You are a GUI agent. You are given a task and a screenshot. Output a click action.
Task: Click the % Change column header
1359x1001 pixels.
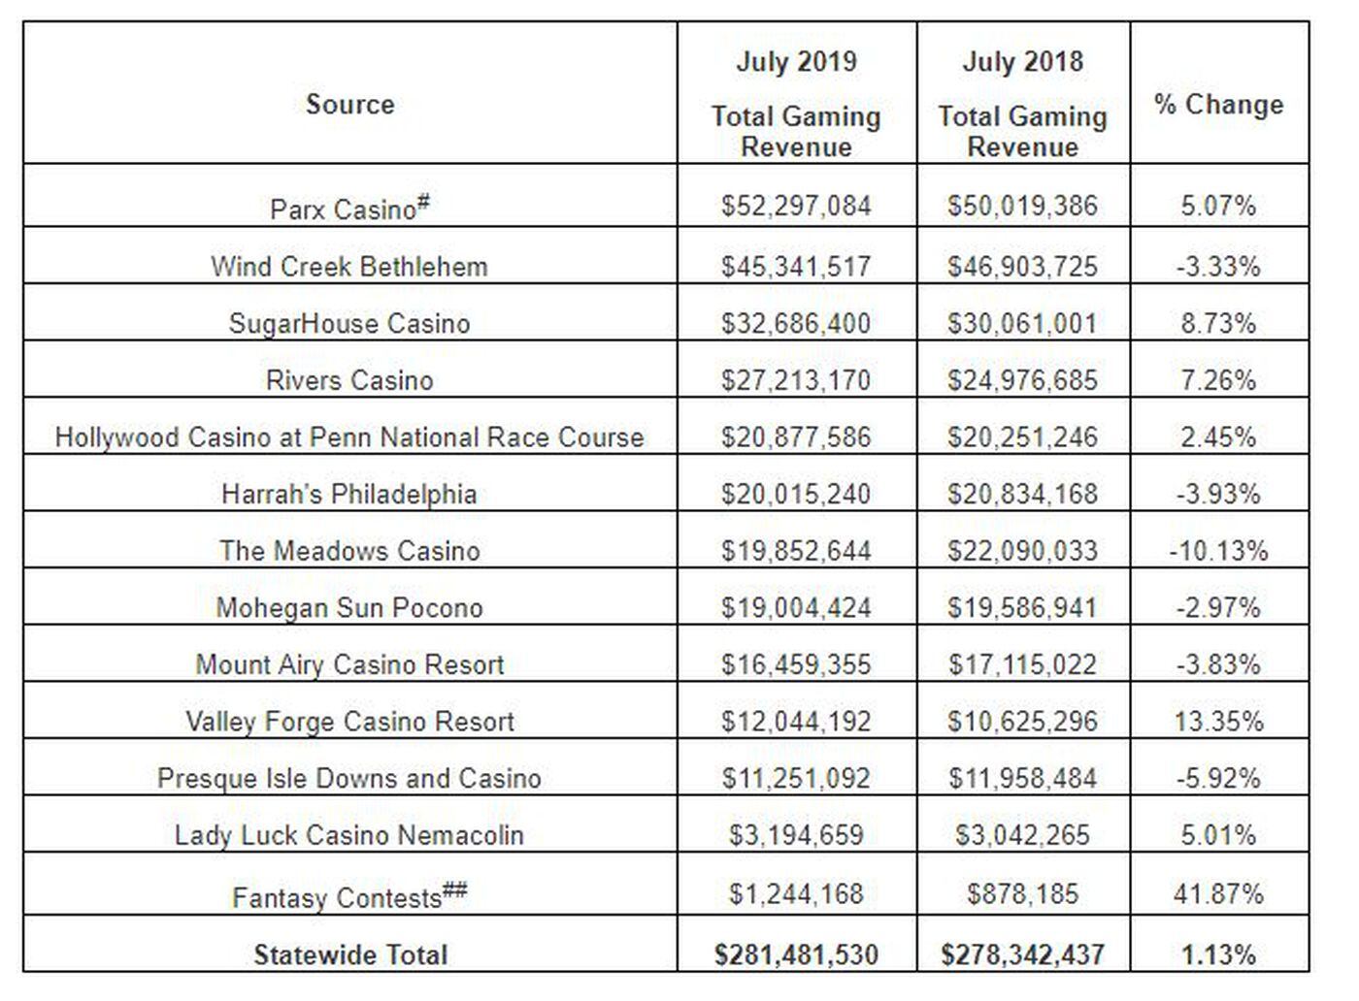point(1218,104)
